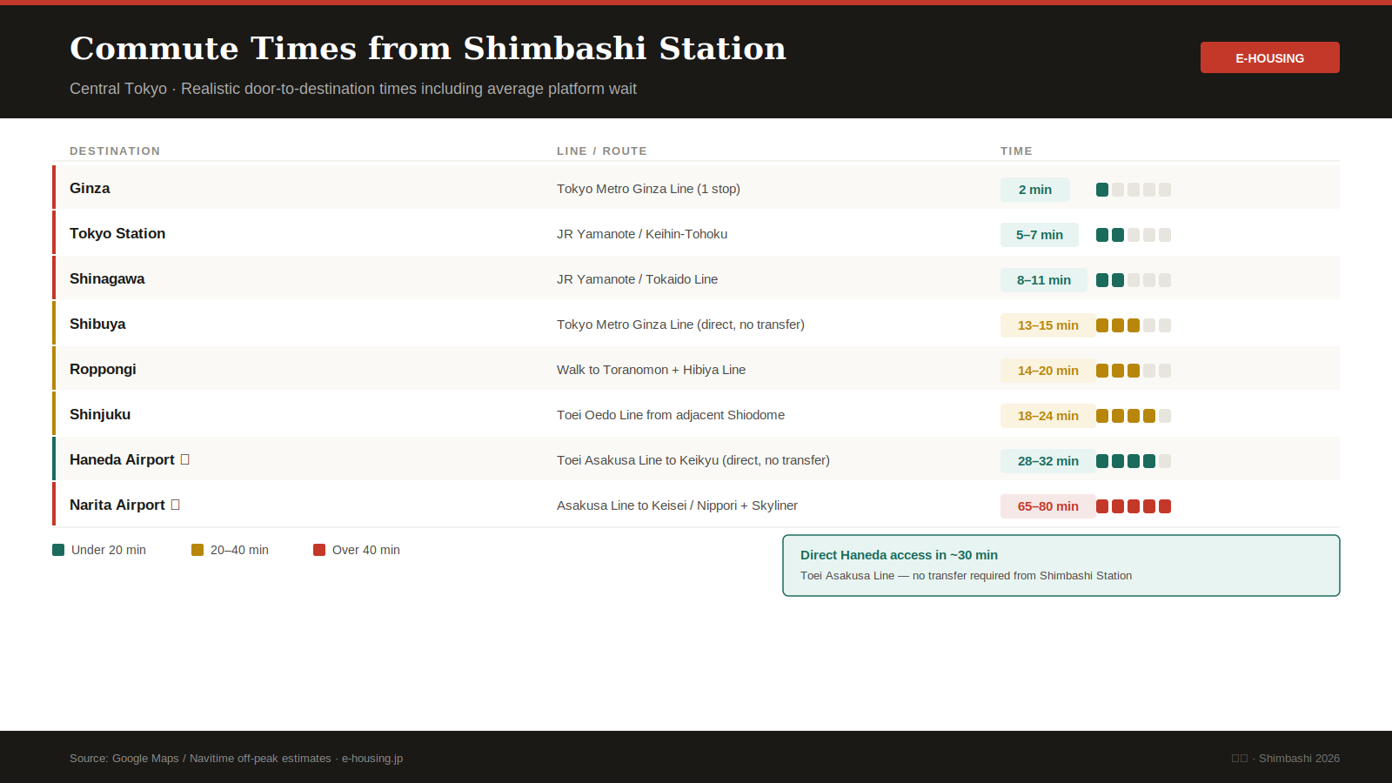Click Asakusa Line to Keisei / Skyliner text

pyautogui.click(x=677, y=505)
